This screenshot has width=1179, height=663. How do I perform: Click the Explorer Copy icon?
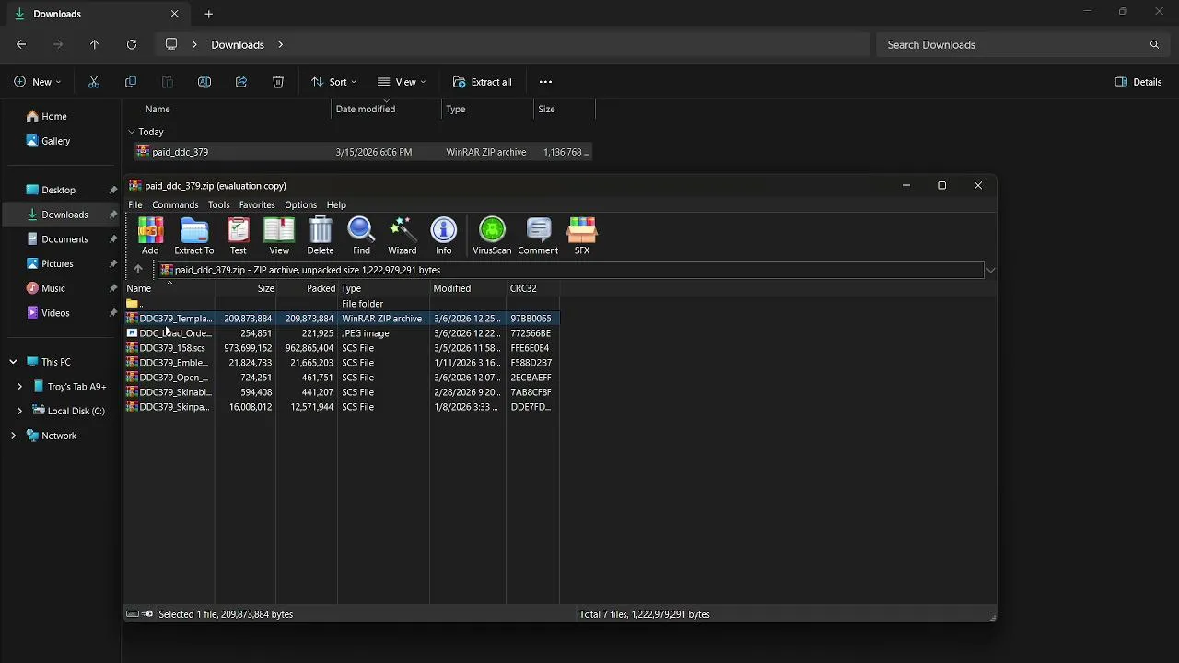pos(131,82)
